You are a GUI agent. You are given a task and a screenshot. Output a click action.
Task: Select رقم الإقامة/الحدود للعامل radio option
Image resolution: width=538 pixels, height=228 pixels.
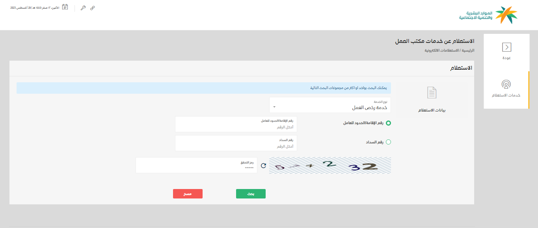coord(388,123)
